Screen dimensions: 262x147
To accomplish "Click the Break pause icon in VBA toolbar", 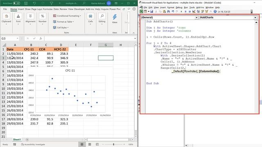I will [185, 11].
